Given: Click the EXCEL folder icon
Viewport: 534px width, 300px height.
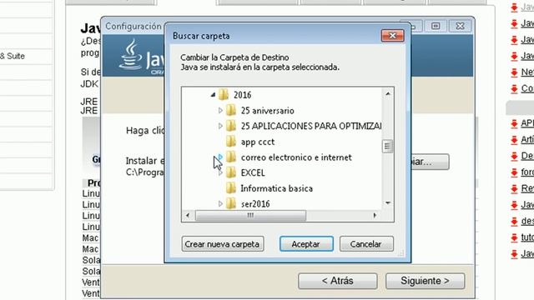Looking at the screenshot, I should pos(231,172).
